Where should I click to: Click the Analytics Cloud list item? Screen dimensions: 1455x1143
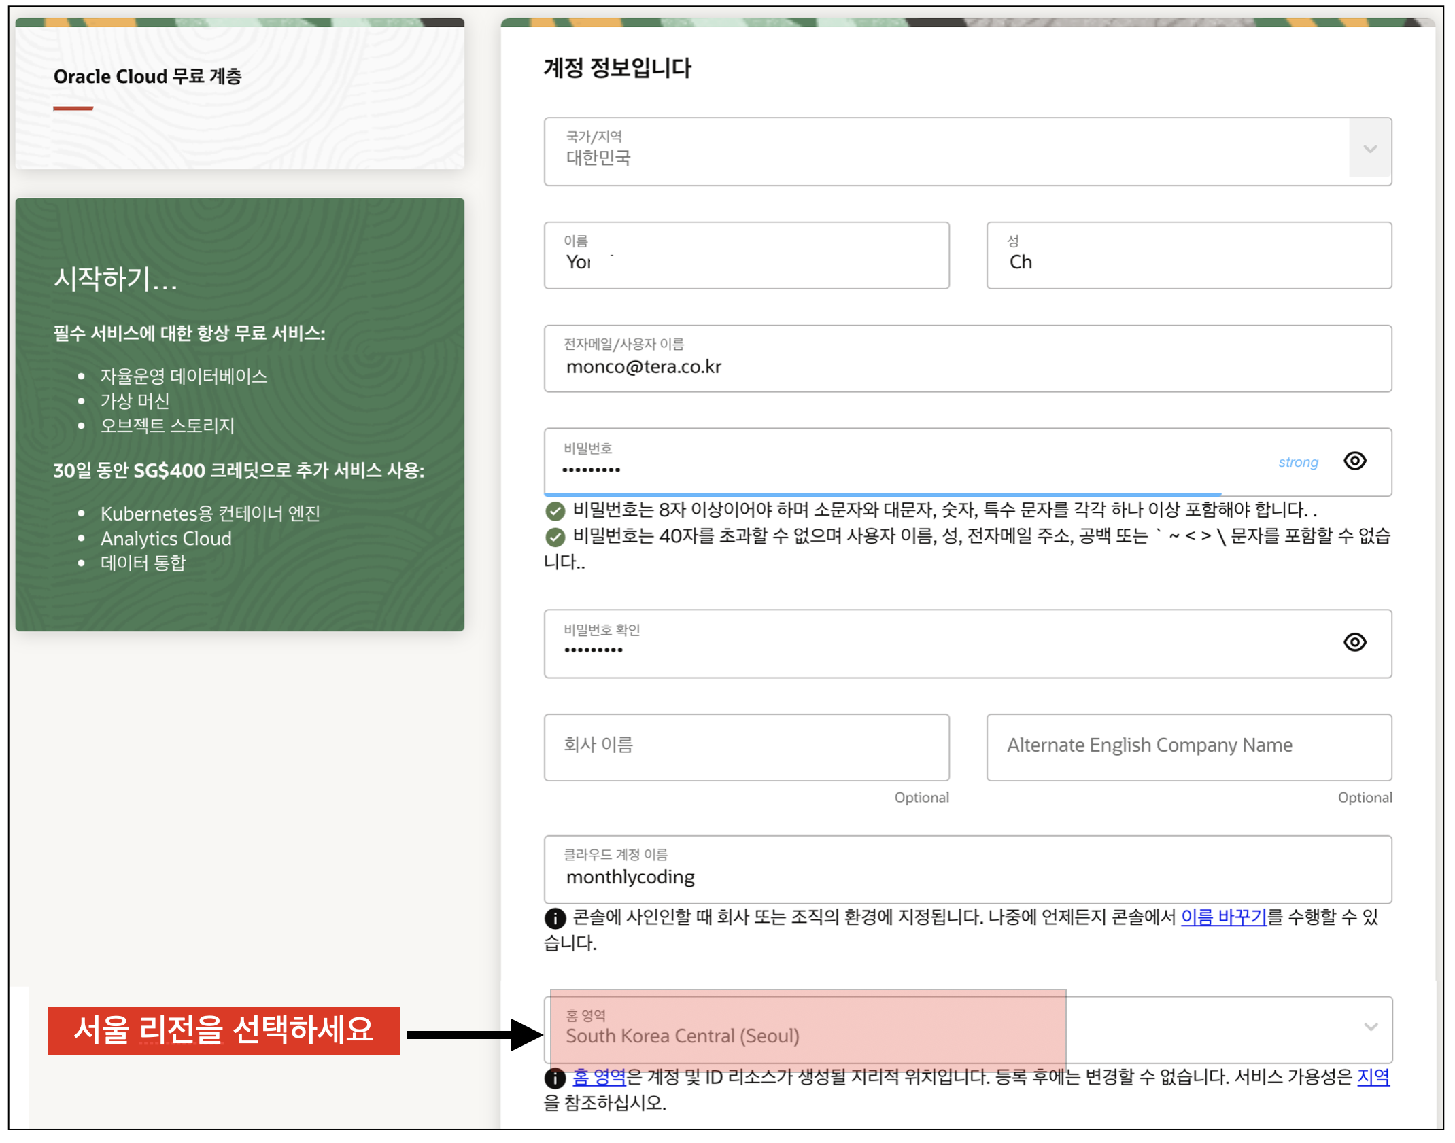coord(166,538)
